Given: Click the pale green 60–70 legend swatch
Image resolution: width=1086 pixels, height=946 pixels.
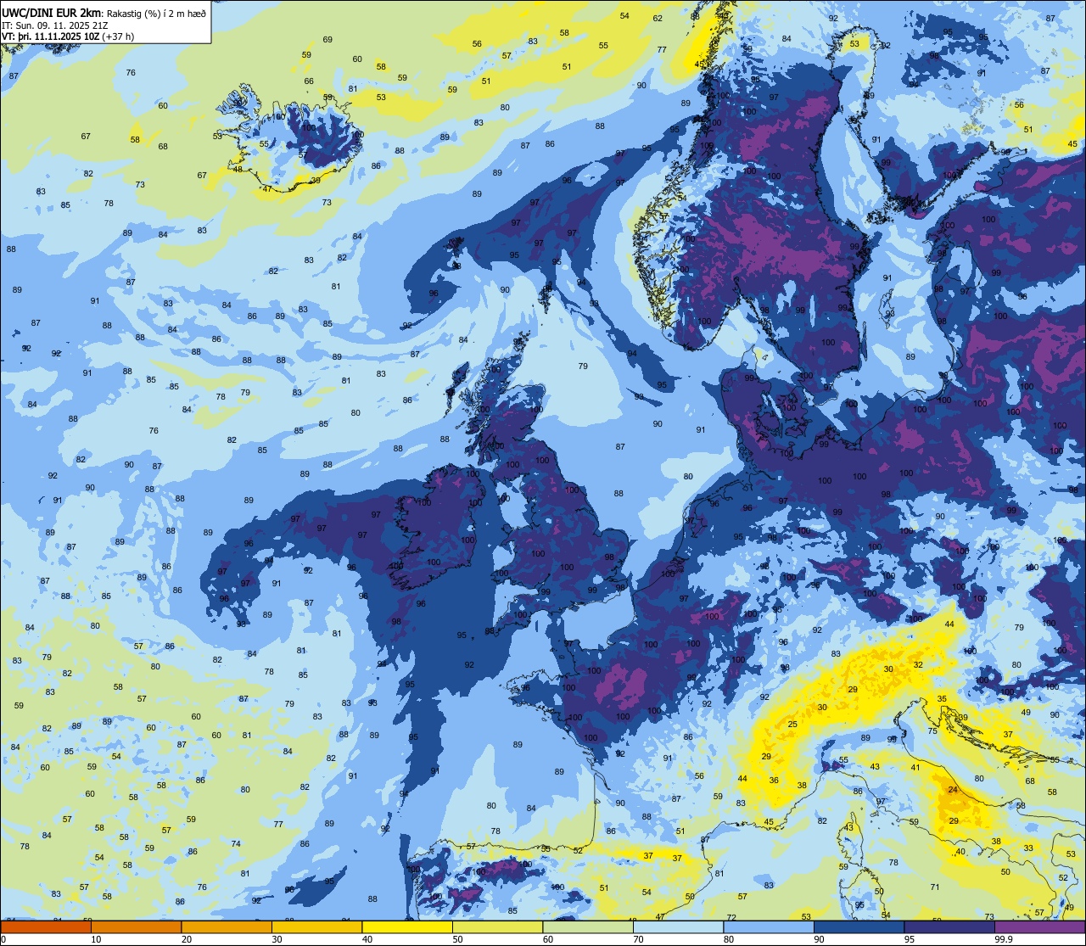Looking at the screenshot, I should coord(588,926).
